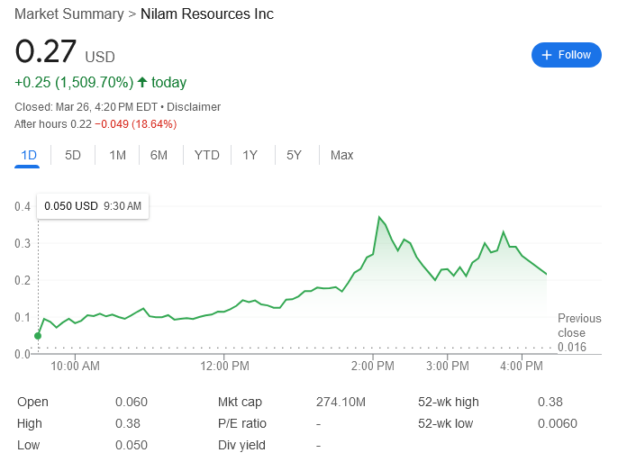Screen dimensions: 636x462
Task: Click the 3:00 PM axis label
Action: pos(448,366)
